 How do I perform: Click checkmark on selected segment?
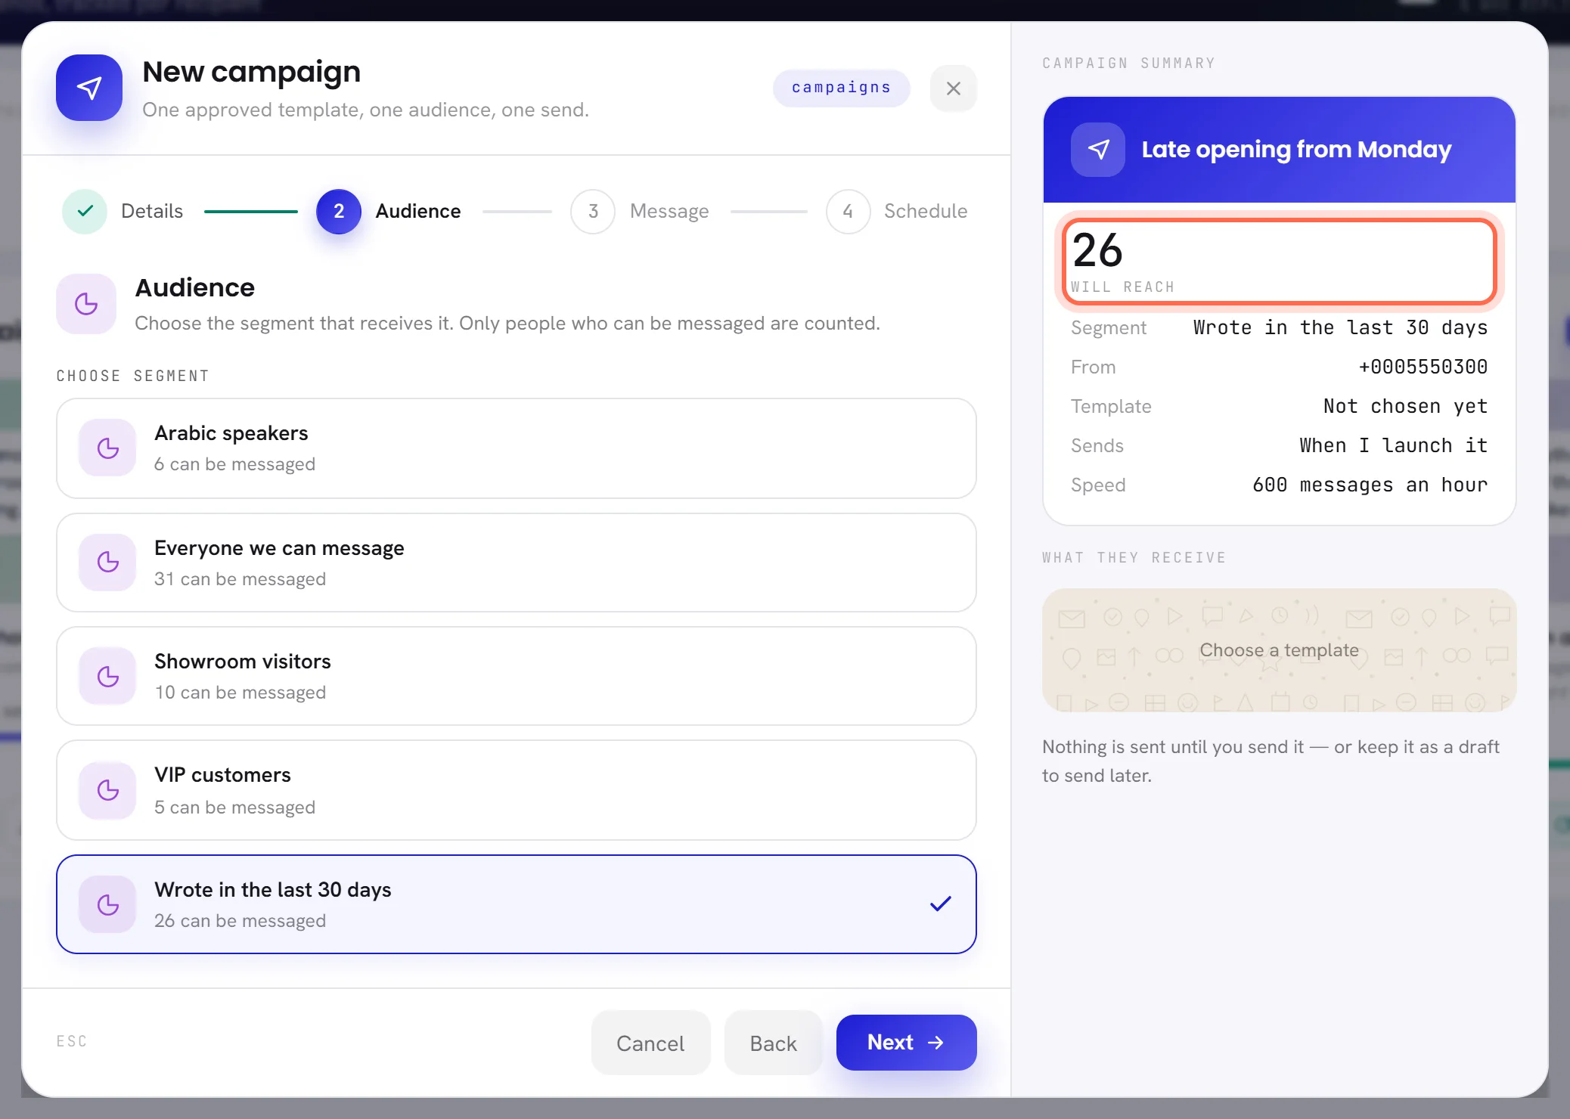(940, 904)
